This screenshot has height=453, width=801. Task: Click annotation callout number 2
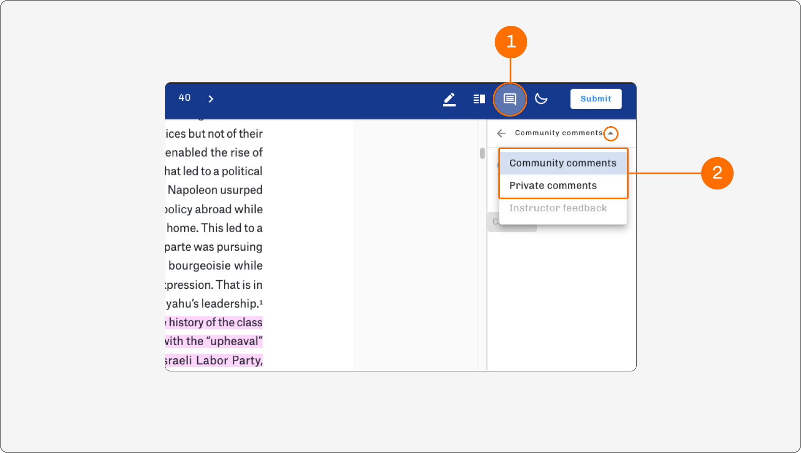tap(717, 173)
